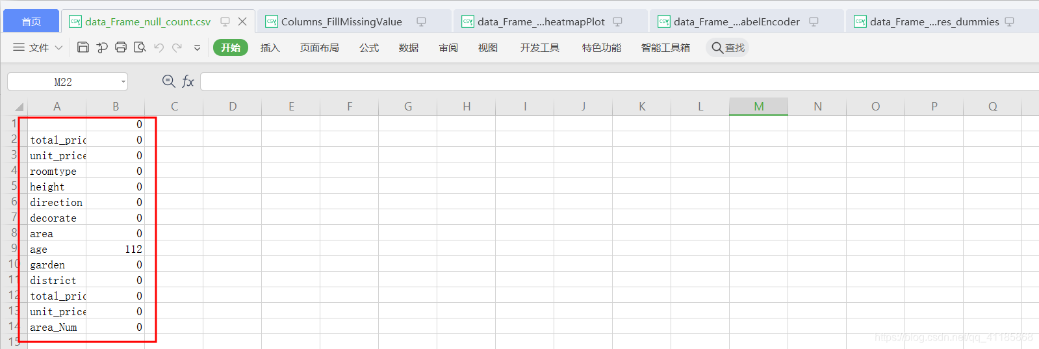Switch to the 首页 home tab
This screenshot has height=349, width=1039.
(x=31, y=21)
